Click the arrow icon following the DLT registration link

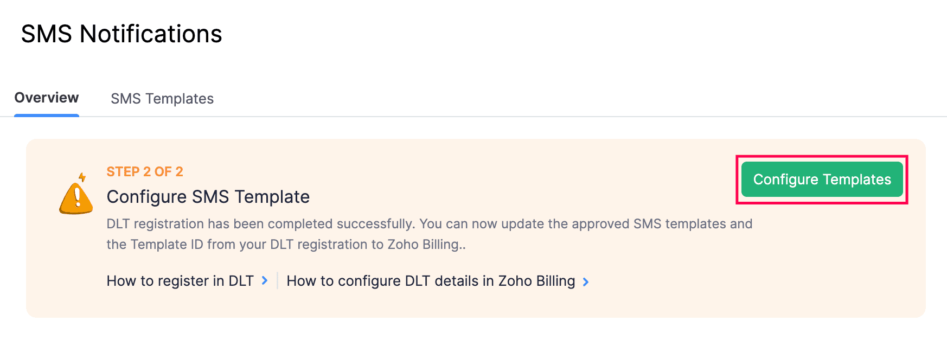click(265, 281)
